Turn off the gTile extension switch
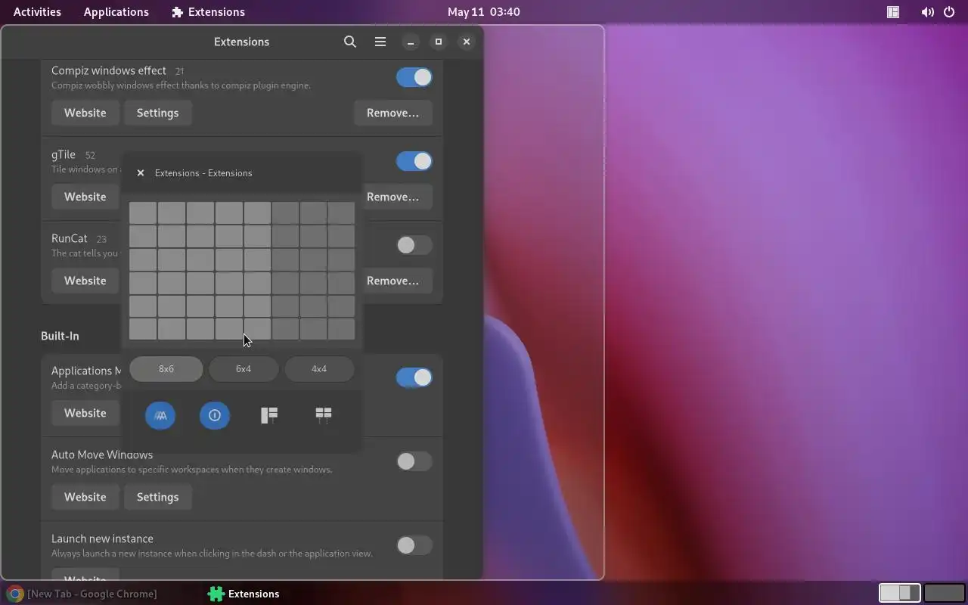The image size is (968, 605). point(414,161)
